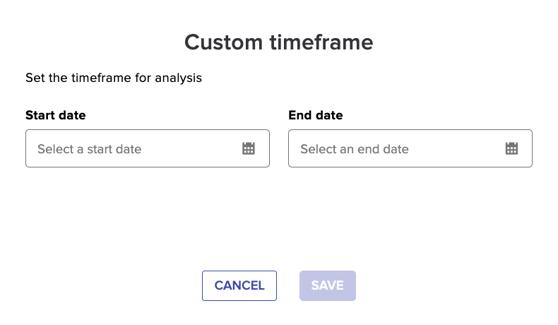Open the Start date calendar icon
The height and width of the screenshot is (325, 558).
249,148
